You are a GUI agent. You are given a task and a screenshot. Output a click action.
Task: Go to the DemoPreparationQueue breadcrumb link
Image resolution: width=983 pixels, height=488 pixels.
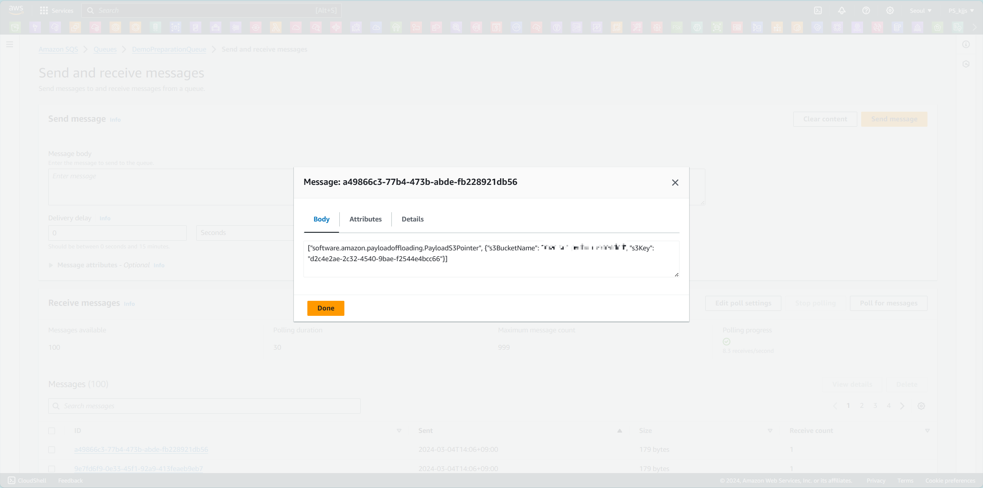tap(169, 49)
